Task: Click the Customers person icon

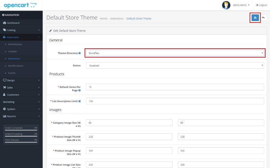Action: point(4,94)
